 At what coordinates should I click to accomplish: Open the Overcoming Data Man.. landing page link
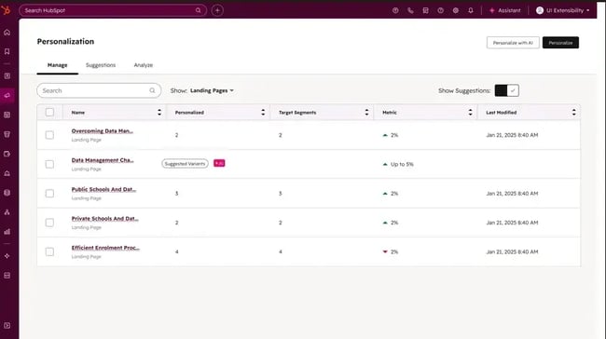[x=102, y=131]
